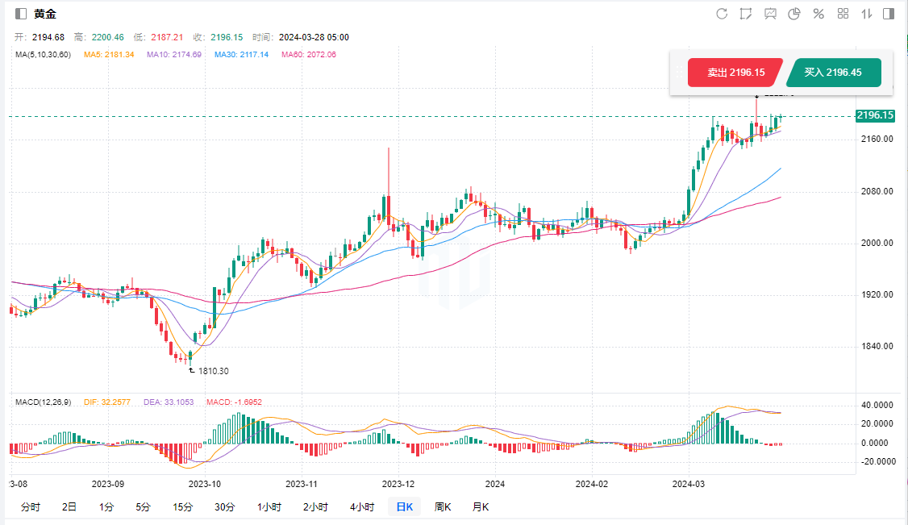This screenshot has width=908, height=525.
Task: Select the 15分 interval
Action: pyautogui.click(x=183, y=507)
